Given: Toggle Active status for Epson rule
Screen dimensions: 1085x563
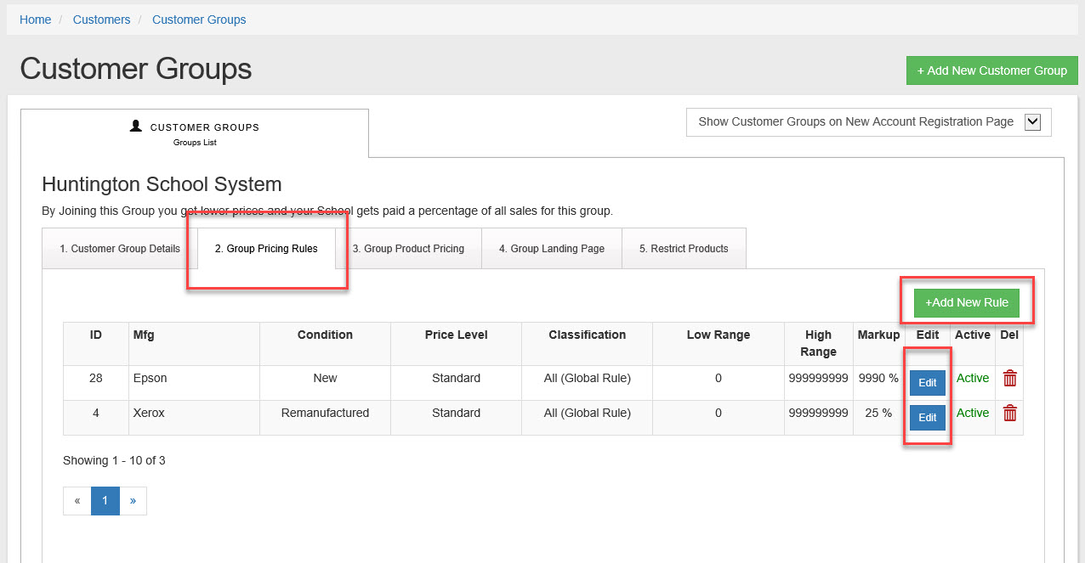Looking at the screenshot, I should [972, 378].
